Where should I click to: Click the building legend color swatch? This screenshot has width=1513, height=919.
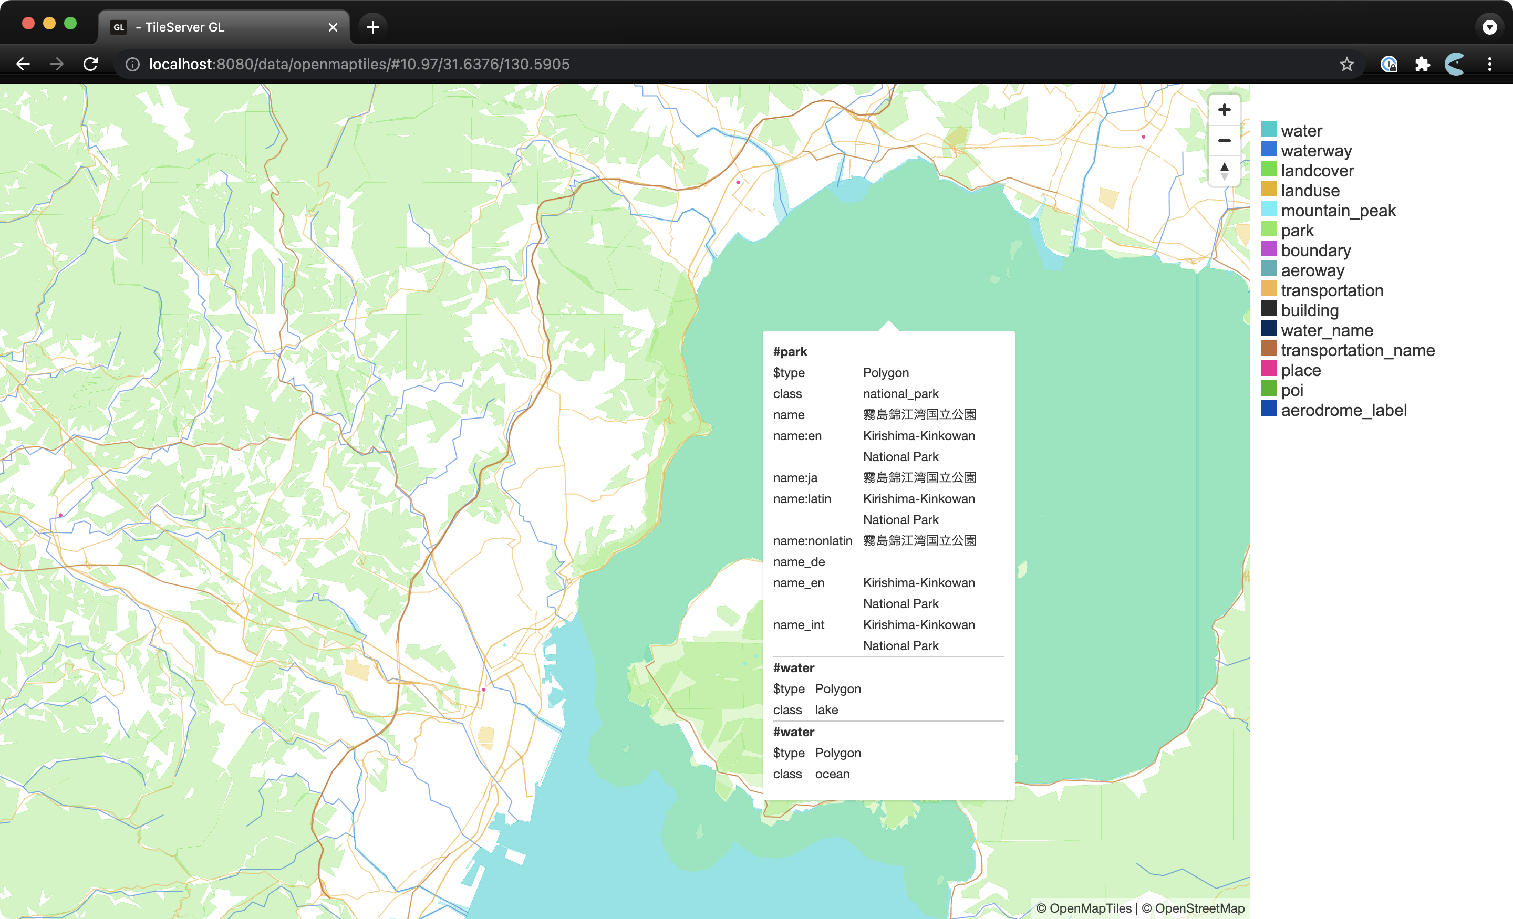[1269, 308]
